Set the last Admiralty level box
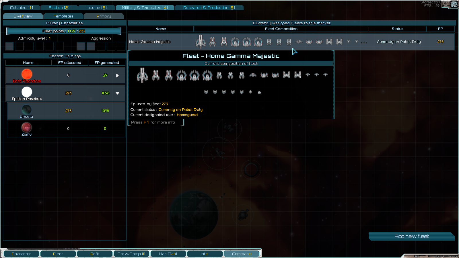The width and height of the screenshot is (459, 258). tap(59, 46)
